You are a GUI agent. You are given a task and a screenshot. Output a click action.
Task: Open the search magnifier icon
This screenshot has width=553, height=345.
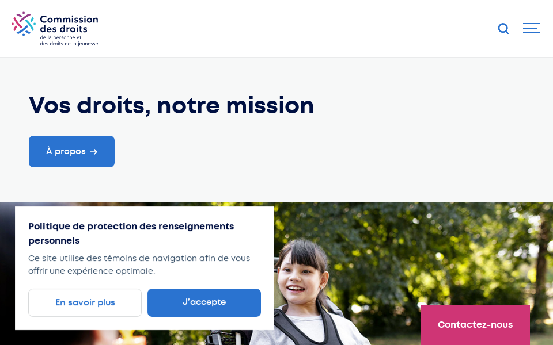coord(503,29)
